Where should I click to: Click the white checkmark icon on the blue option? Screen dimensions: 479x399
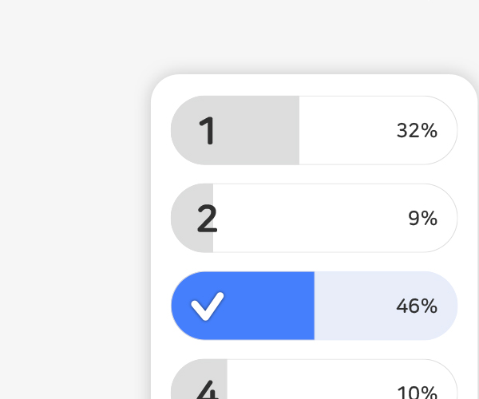click(x=208, y=306)
